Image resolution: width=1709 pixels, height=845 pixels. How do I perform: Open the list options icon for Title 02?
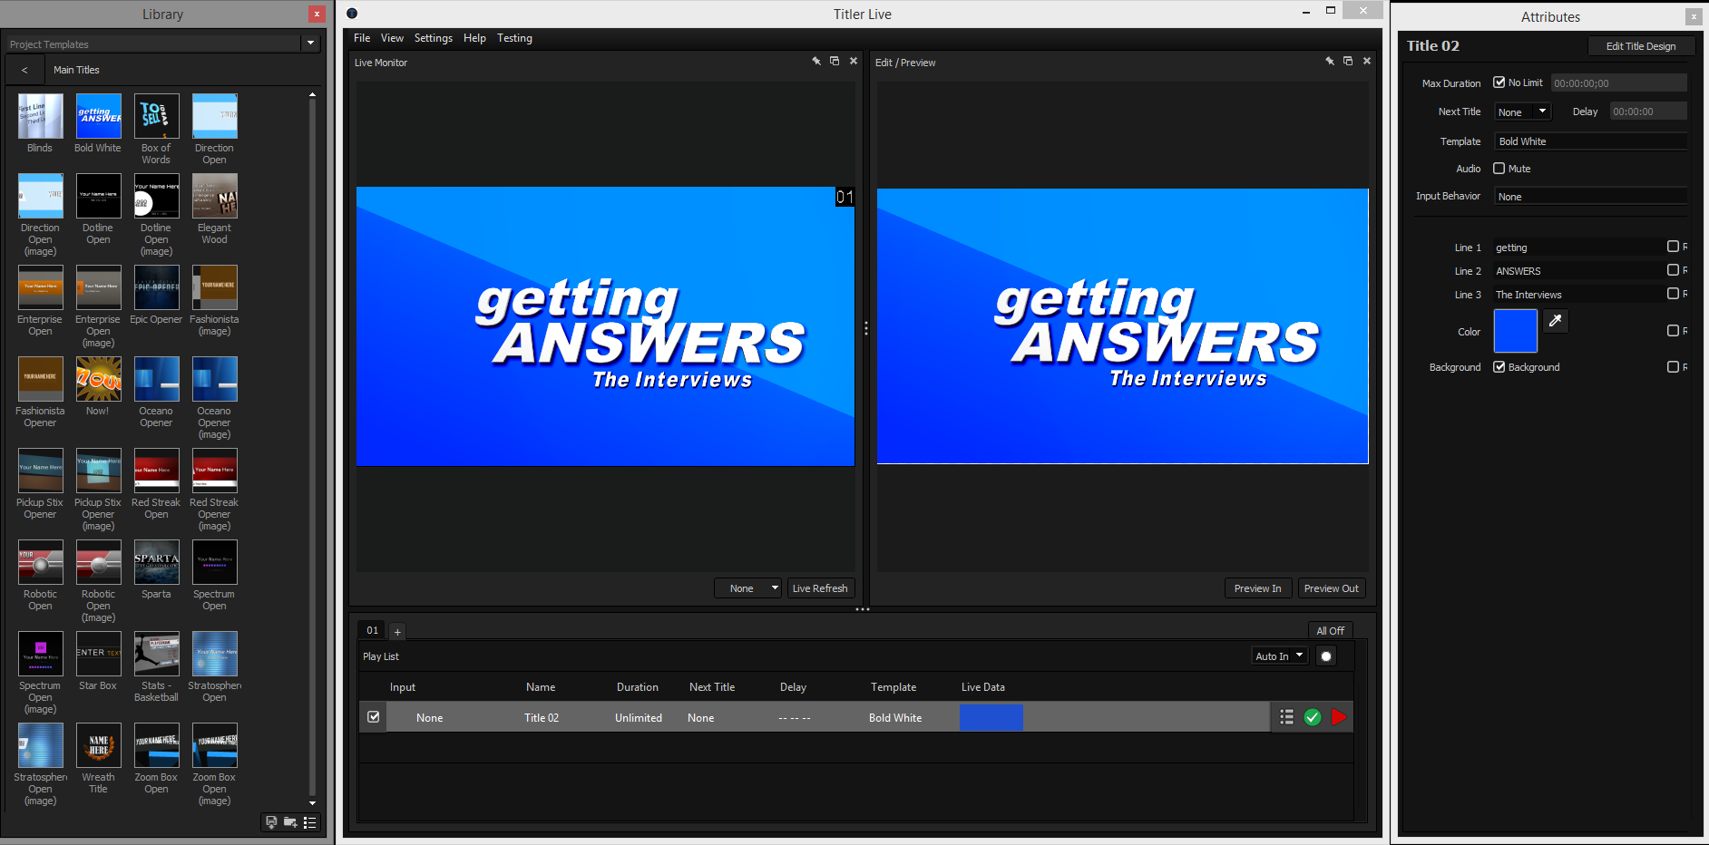click(x=1286, y=717)
